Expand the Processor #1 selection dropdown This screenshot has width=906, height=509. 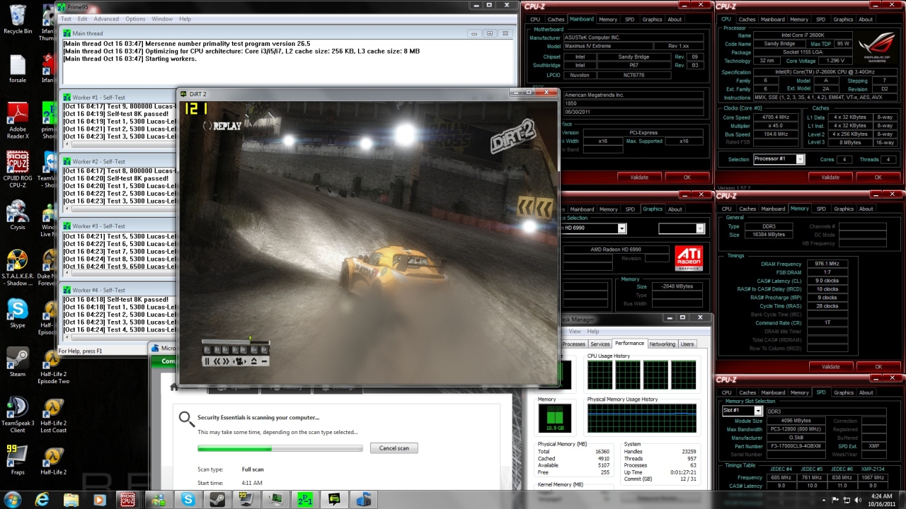point(800,159)
